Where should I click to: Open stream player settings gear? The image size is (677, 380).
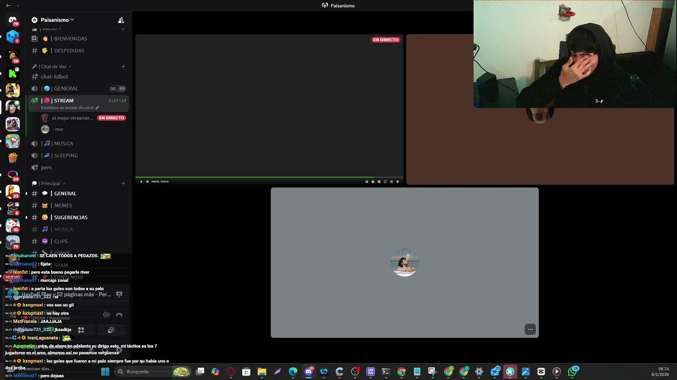pos(397,182)
